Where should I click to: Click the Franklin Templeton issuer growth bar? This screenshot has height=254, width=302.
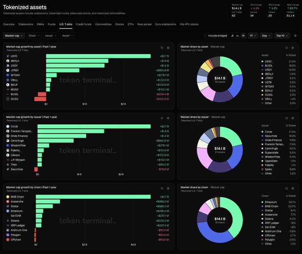pyautogui.click(x=71, y=131)
